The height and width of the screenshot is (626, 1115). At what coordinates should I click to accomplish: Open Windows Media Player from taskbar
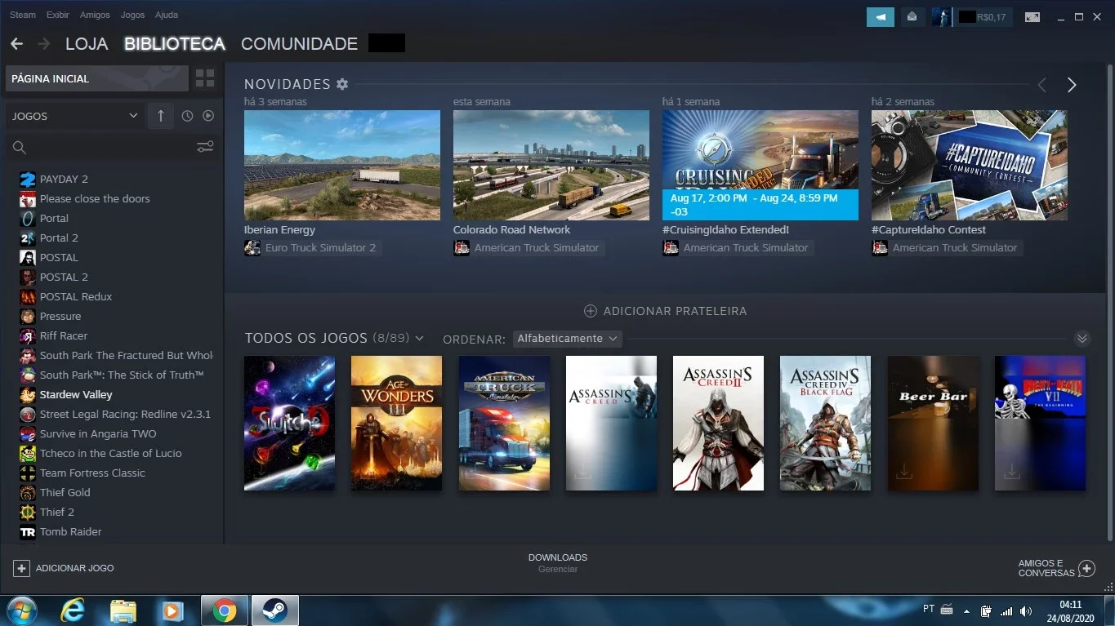(x=172, y=610)
